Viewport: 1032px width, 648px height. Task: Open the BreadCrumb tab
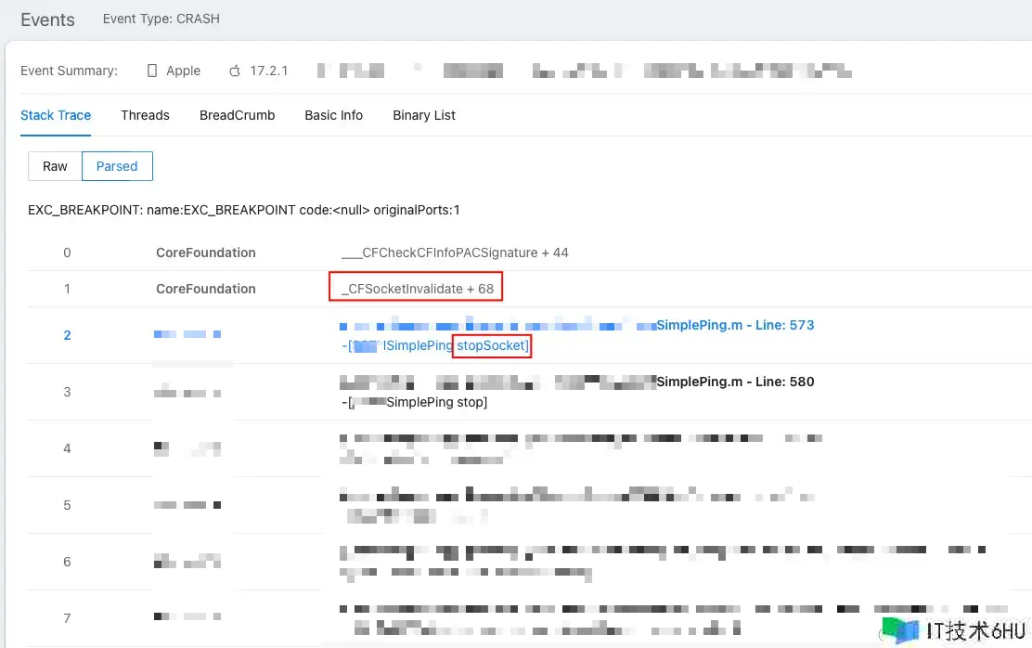[x=237, y=115]
